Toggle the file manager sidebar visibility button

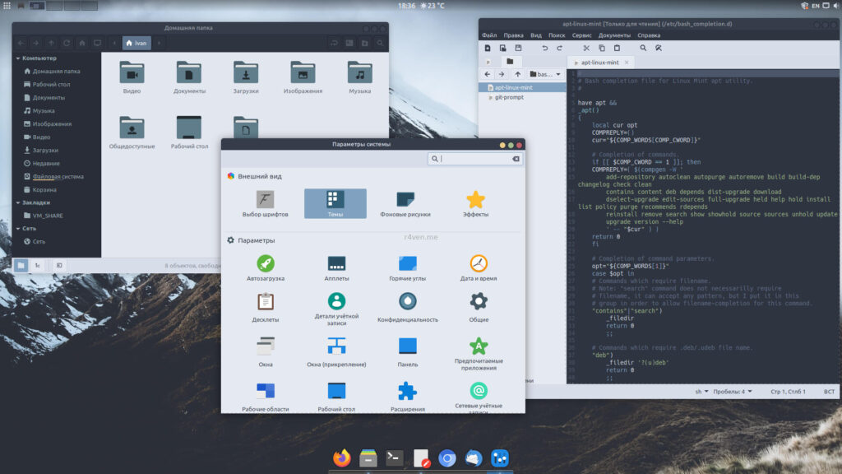[59, 266]
